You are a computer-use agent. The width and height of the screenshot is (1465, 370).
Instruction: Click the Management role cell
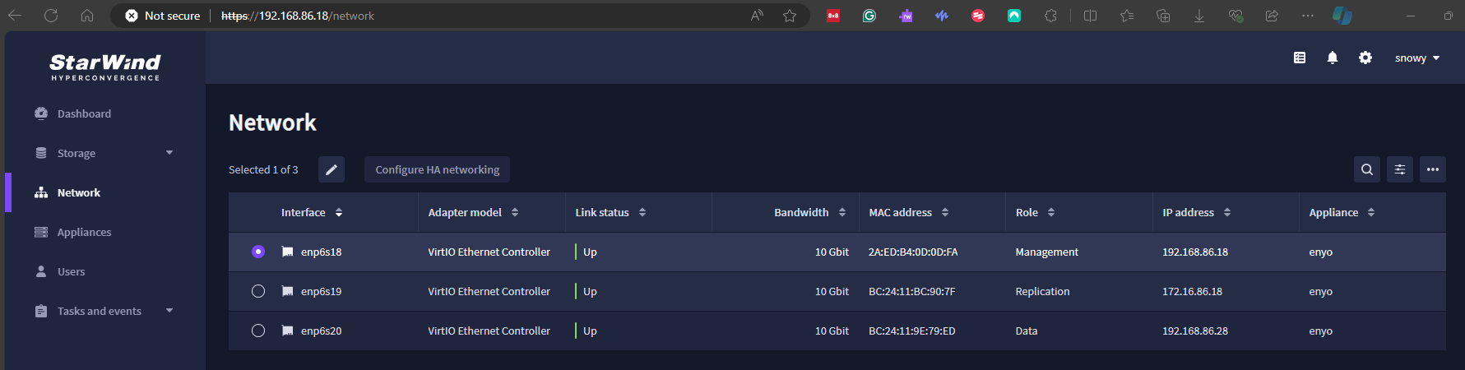pos(1046,252)
